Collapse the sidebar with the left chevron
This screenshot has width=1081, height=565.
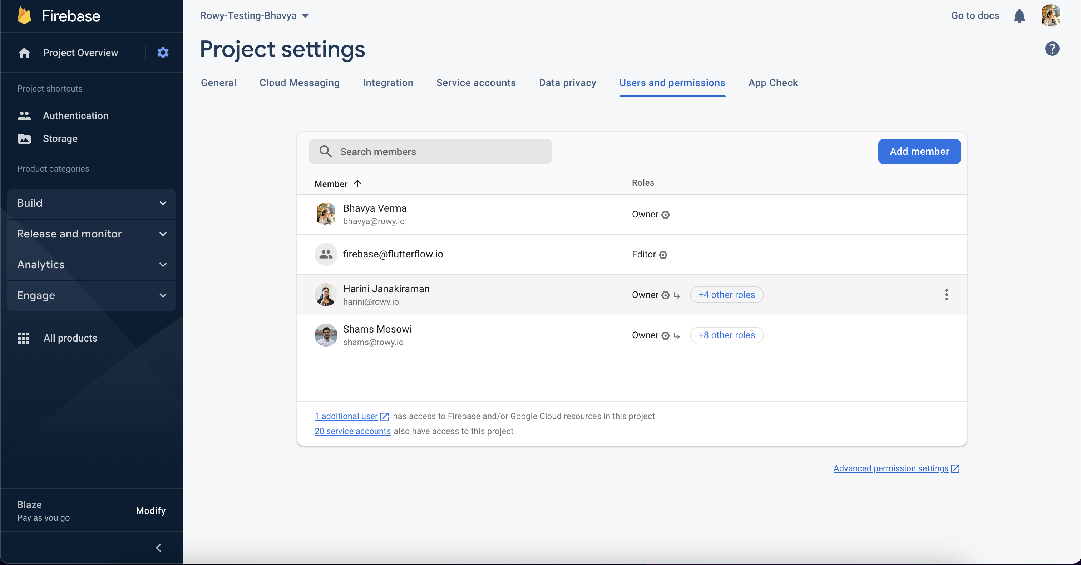coord(159,548)
